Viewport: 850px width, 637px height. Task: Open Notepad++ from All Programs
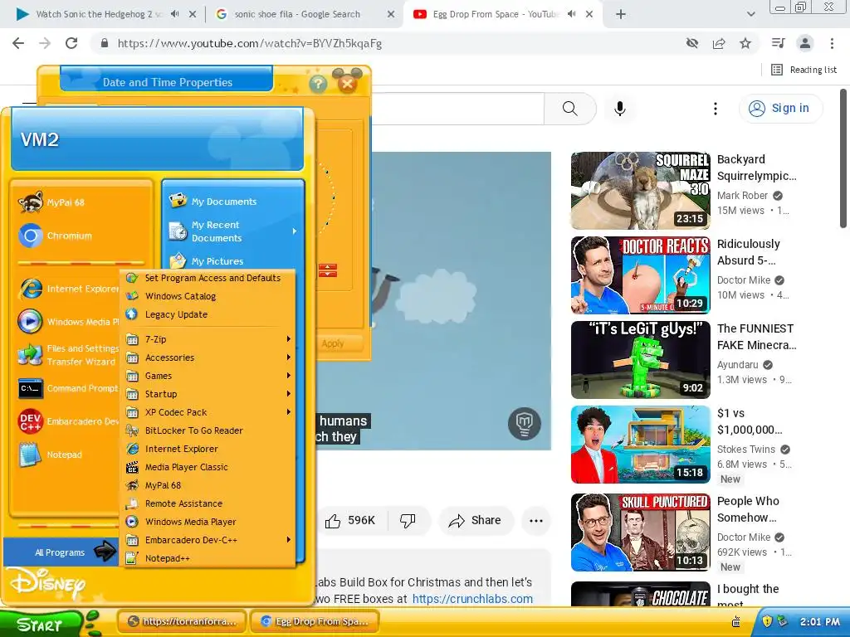point(208,558)
